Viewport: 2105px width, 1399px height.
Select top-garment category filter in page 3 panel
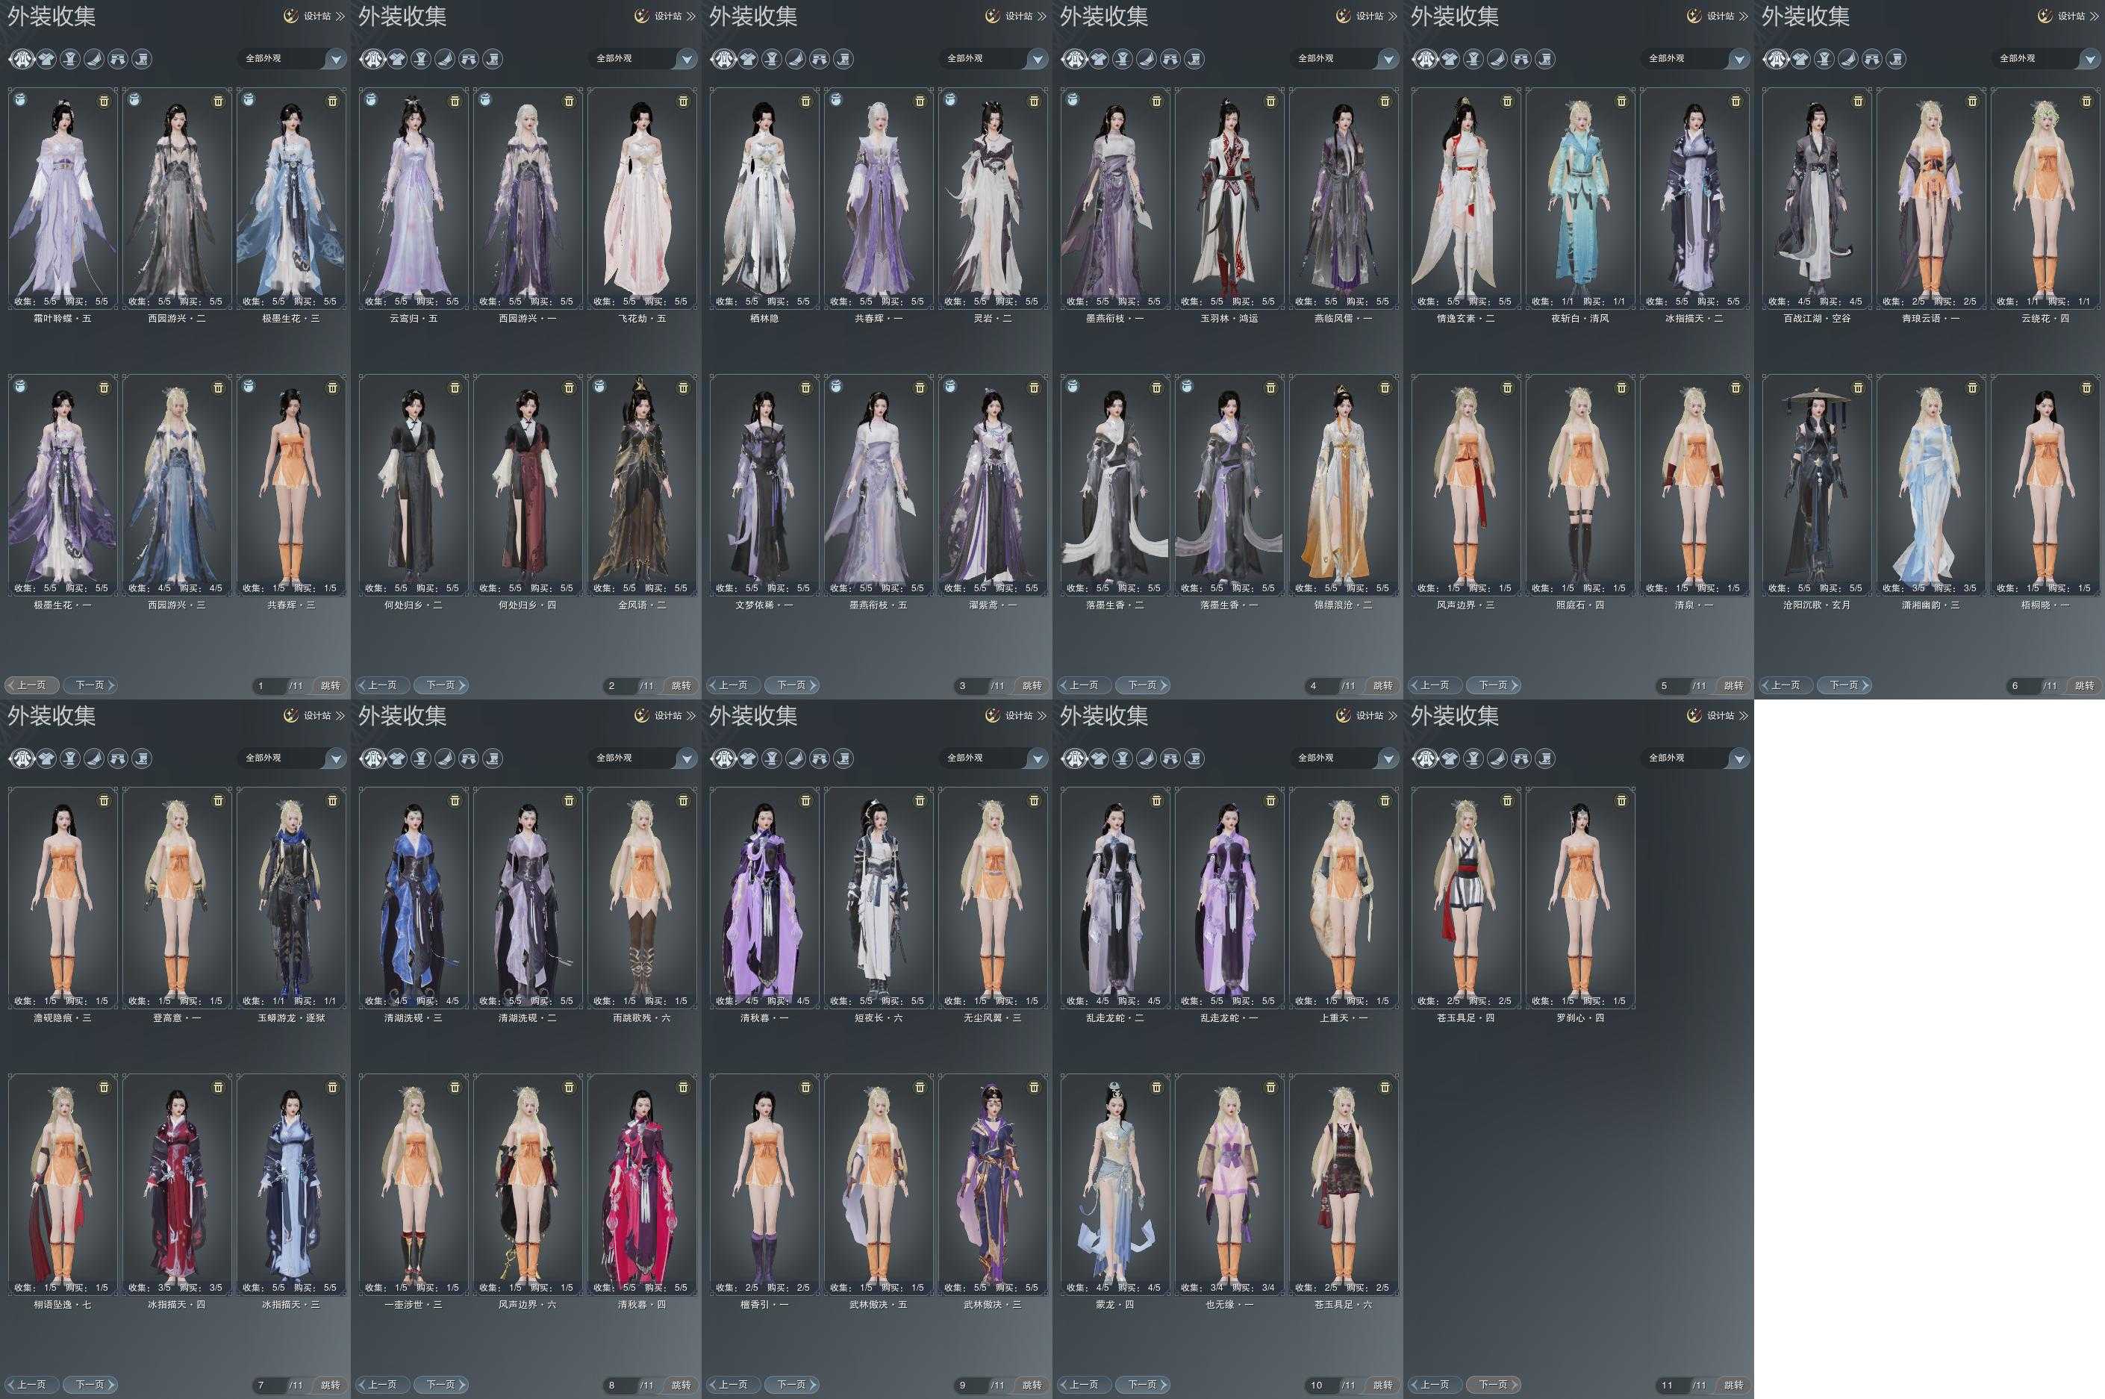(747, 60)
